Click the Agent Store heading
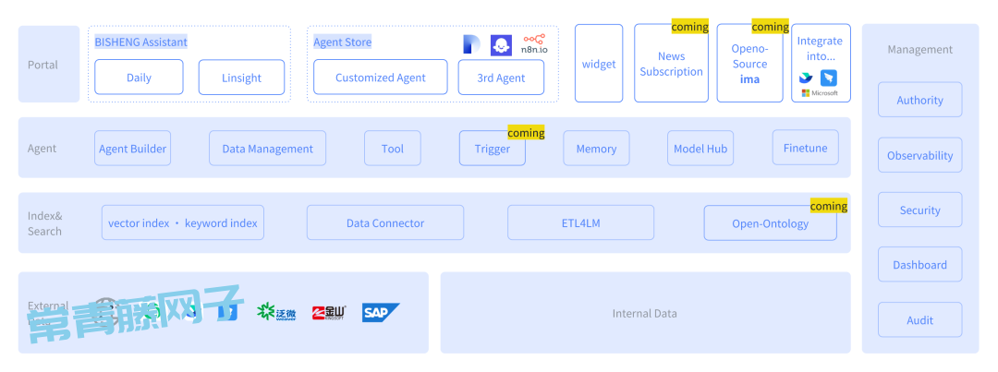Viewport: 998px width, 372px height. (342, 42)
